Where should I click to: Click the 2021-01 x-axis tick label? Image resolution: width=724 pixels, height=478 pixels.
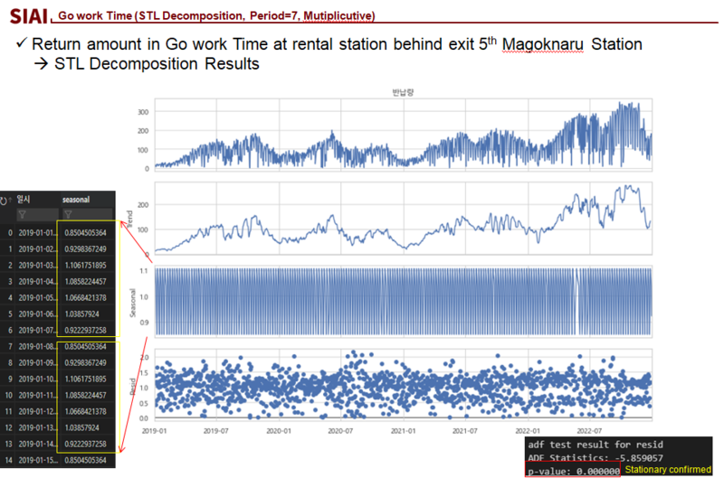point(402,432)
